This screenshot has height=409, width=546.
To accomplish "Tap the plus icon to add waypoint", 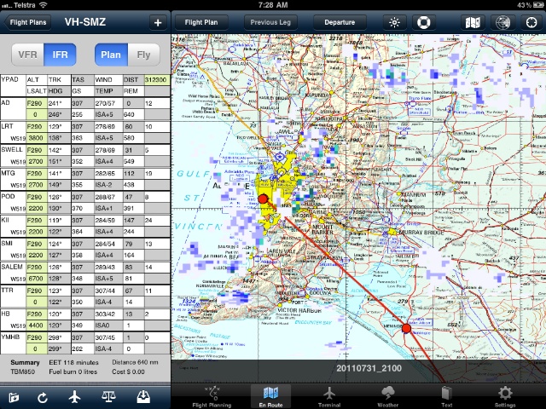I will point(158,23).
